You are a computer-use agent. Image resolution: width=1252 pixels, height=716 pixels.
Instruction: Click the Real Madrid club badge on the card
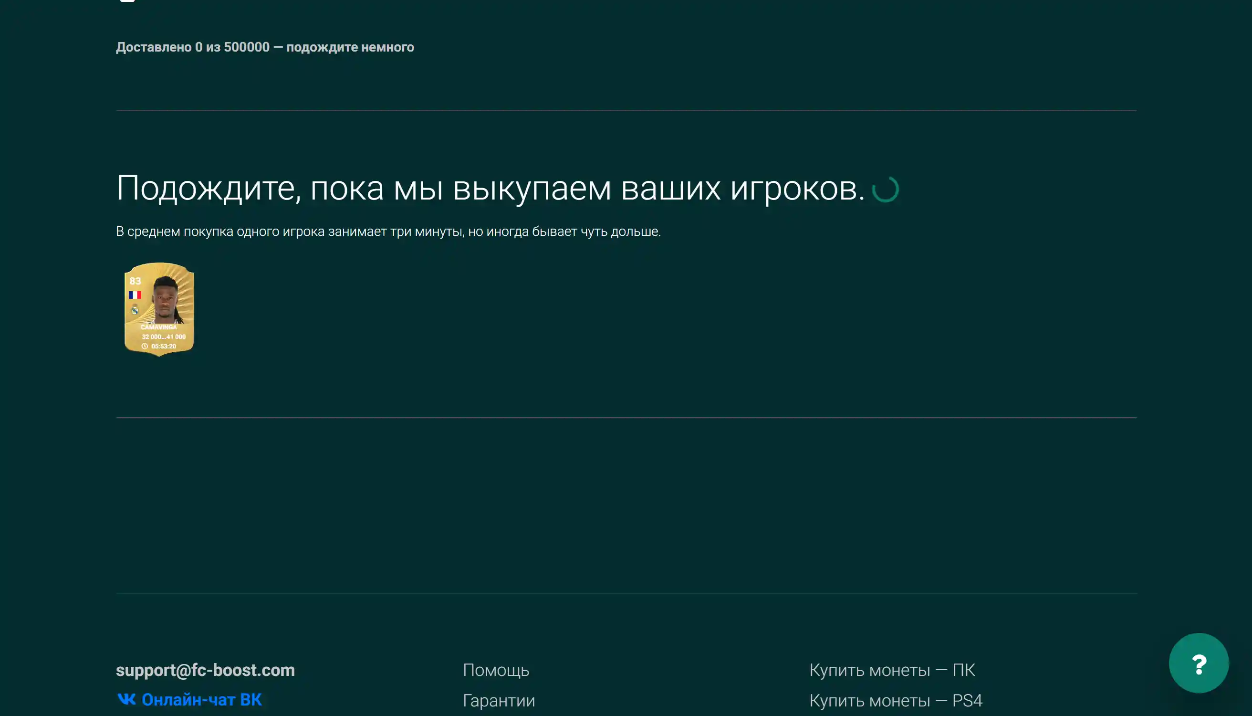(x=135, y=310)
